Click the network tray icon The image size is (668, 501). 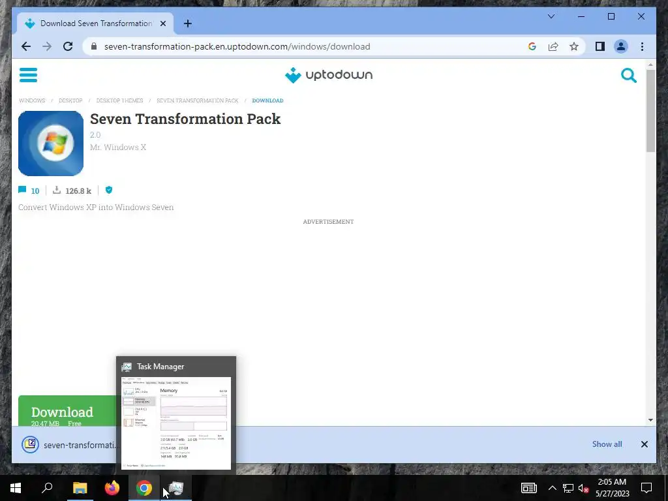(568, 488)
